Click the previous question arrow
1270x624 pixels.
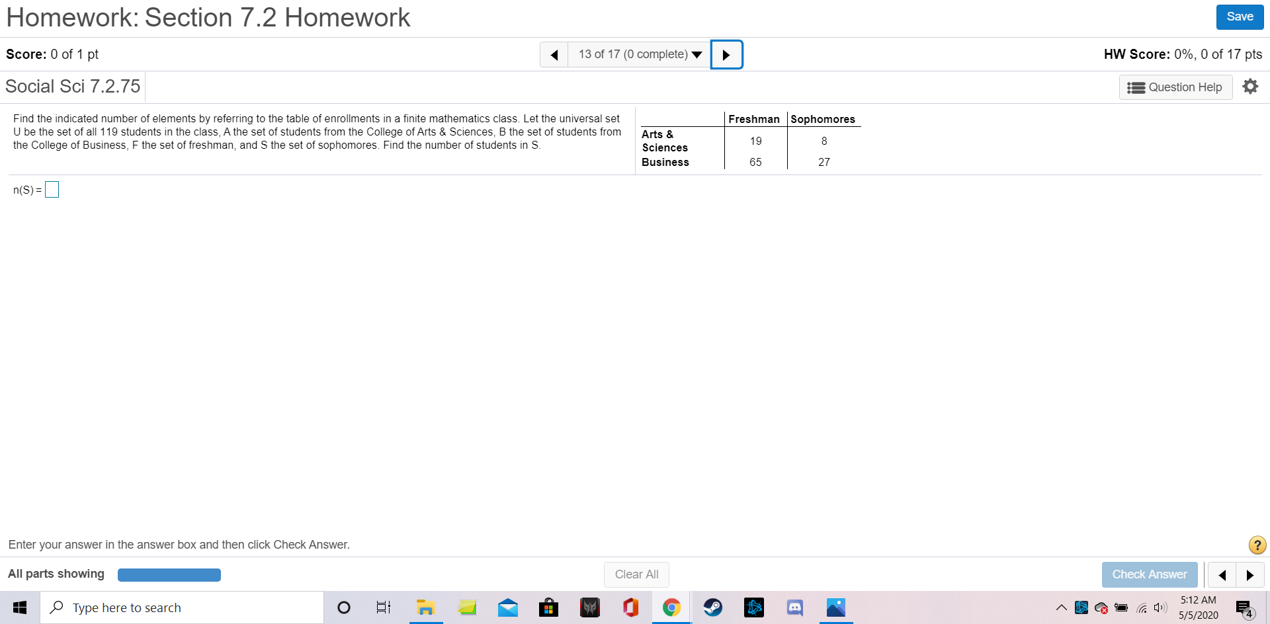click(x=554, y=54)
